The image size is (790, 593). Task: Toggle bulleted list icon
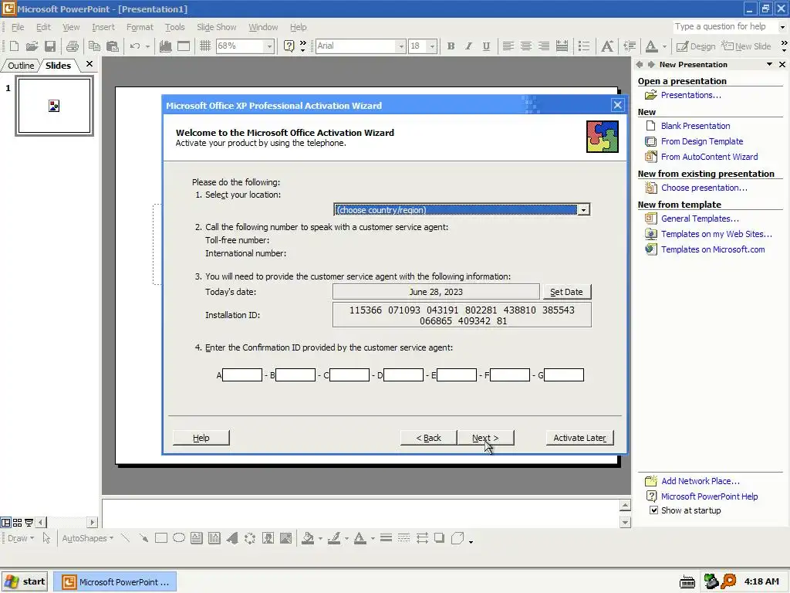click(584, 46)
